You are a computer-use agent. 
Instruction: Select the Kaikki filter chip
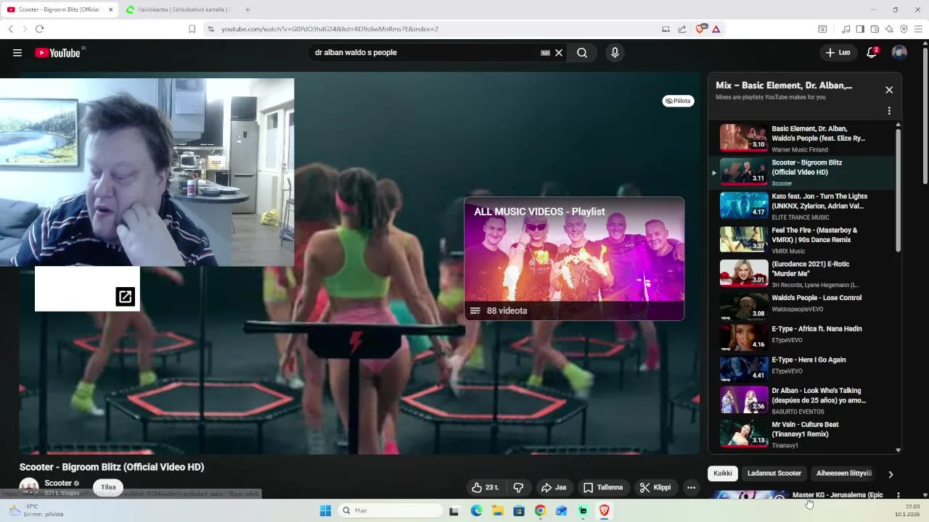click(723, 473)
